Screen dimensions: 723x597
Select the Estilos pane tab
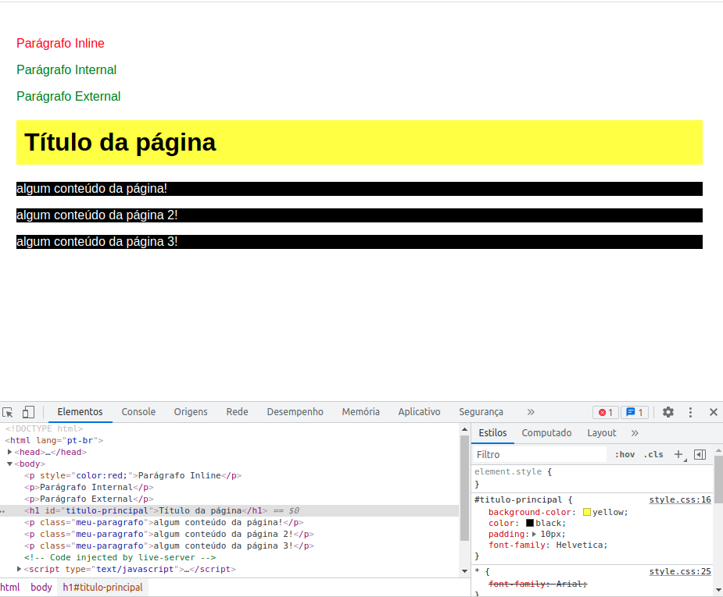point(492,433)
